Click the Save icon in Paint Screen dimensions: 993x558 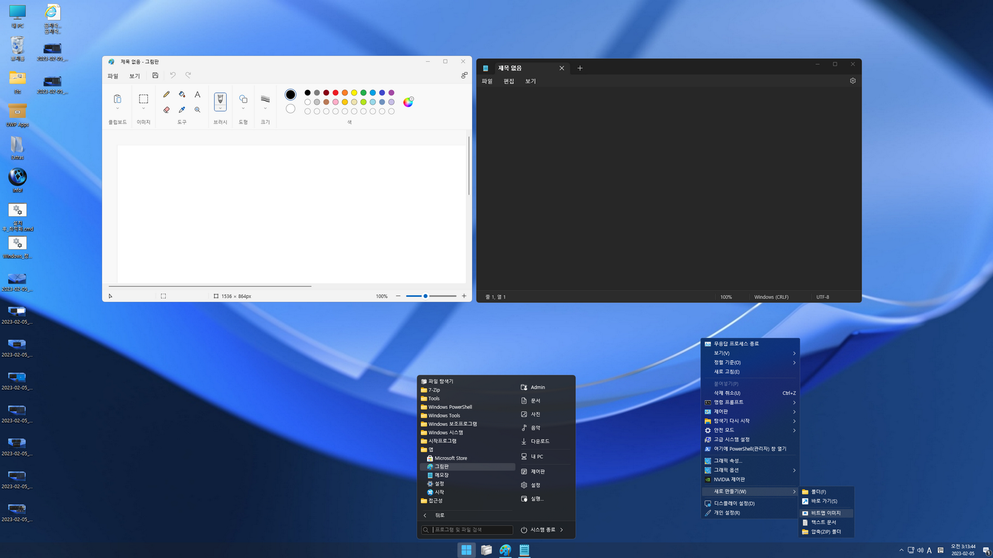point(155,76)
